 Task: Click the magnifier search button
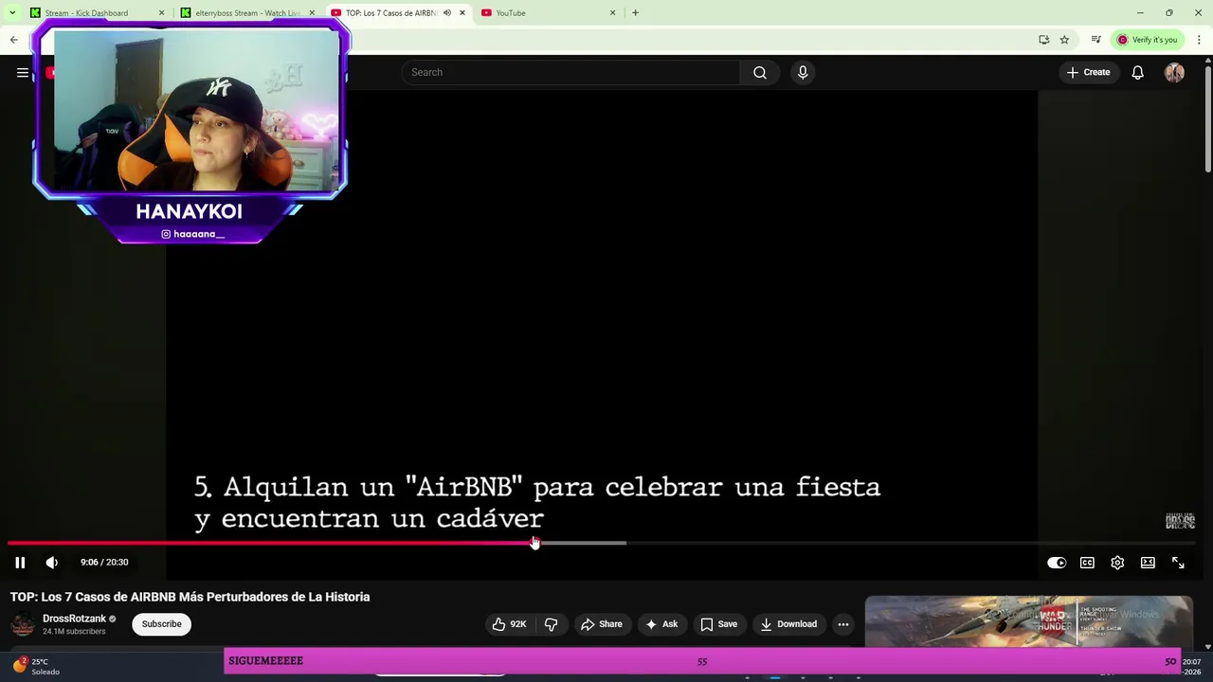pyautogui.click(x=760, y=72)
